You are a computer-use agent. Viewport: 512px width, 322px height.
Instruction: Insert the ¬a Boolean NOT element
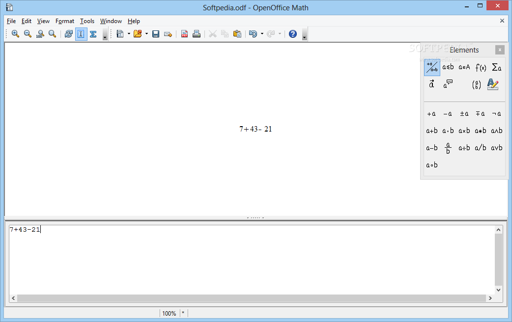[497, 113]
